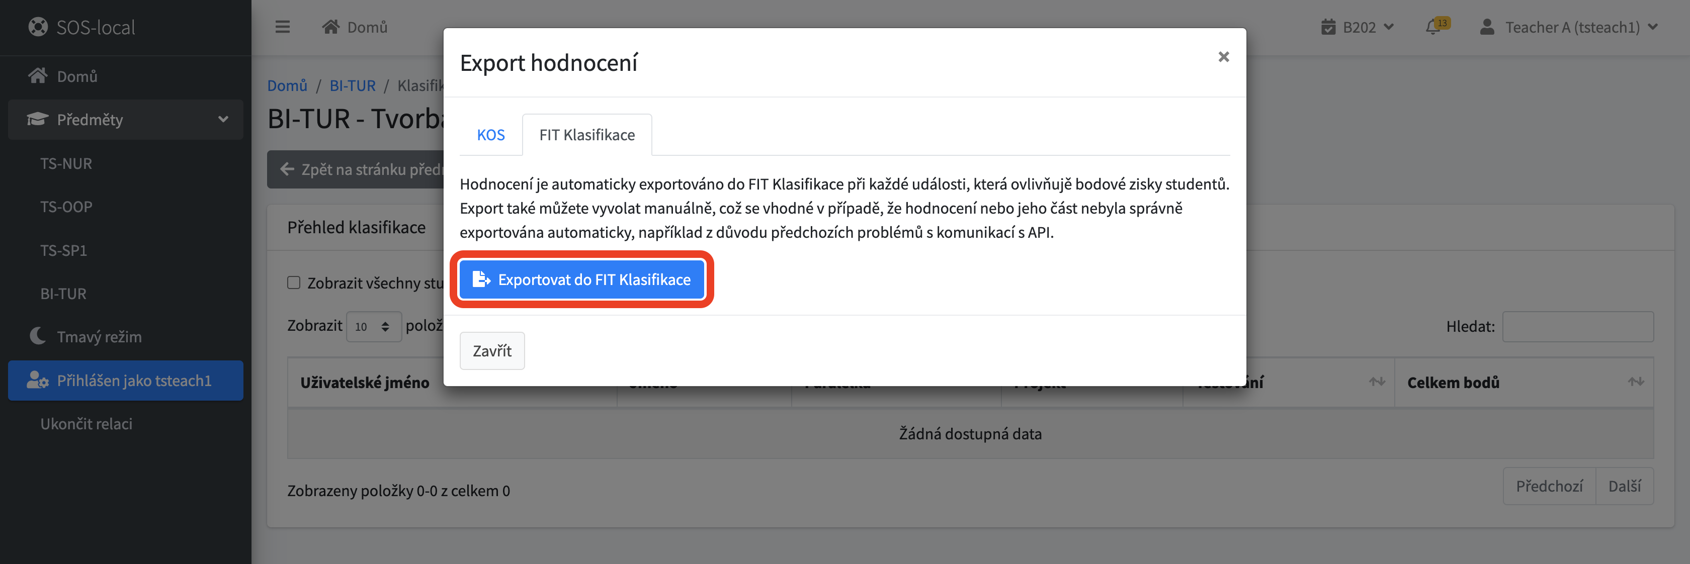Tick the Zobrazit všechny studenty checkbox
The height and width of the screenshot is (564, 1690).
294,283
